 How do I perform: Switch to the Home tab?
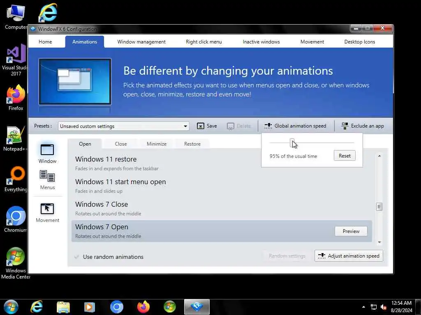pos(45,42)
